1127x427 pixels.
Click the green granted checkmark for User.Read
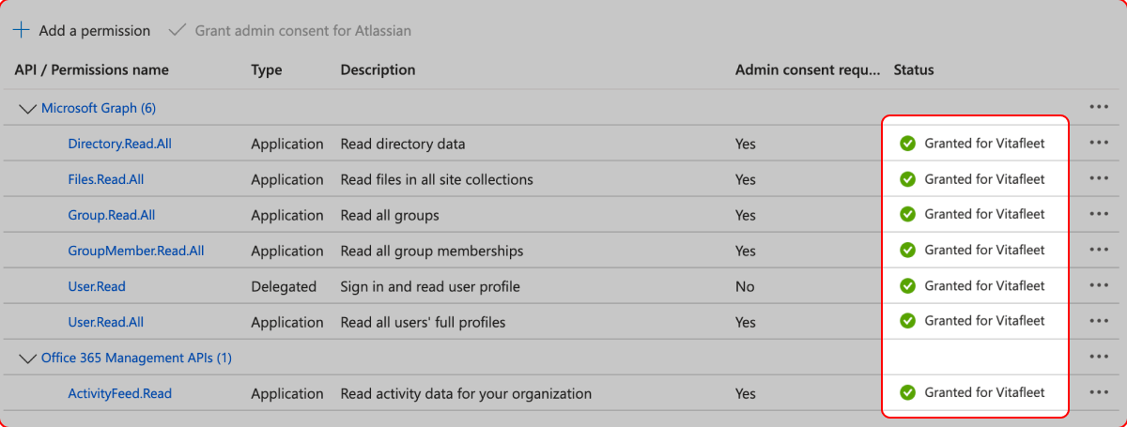(907, 285)
